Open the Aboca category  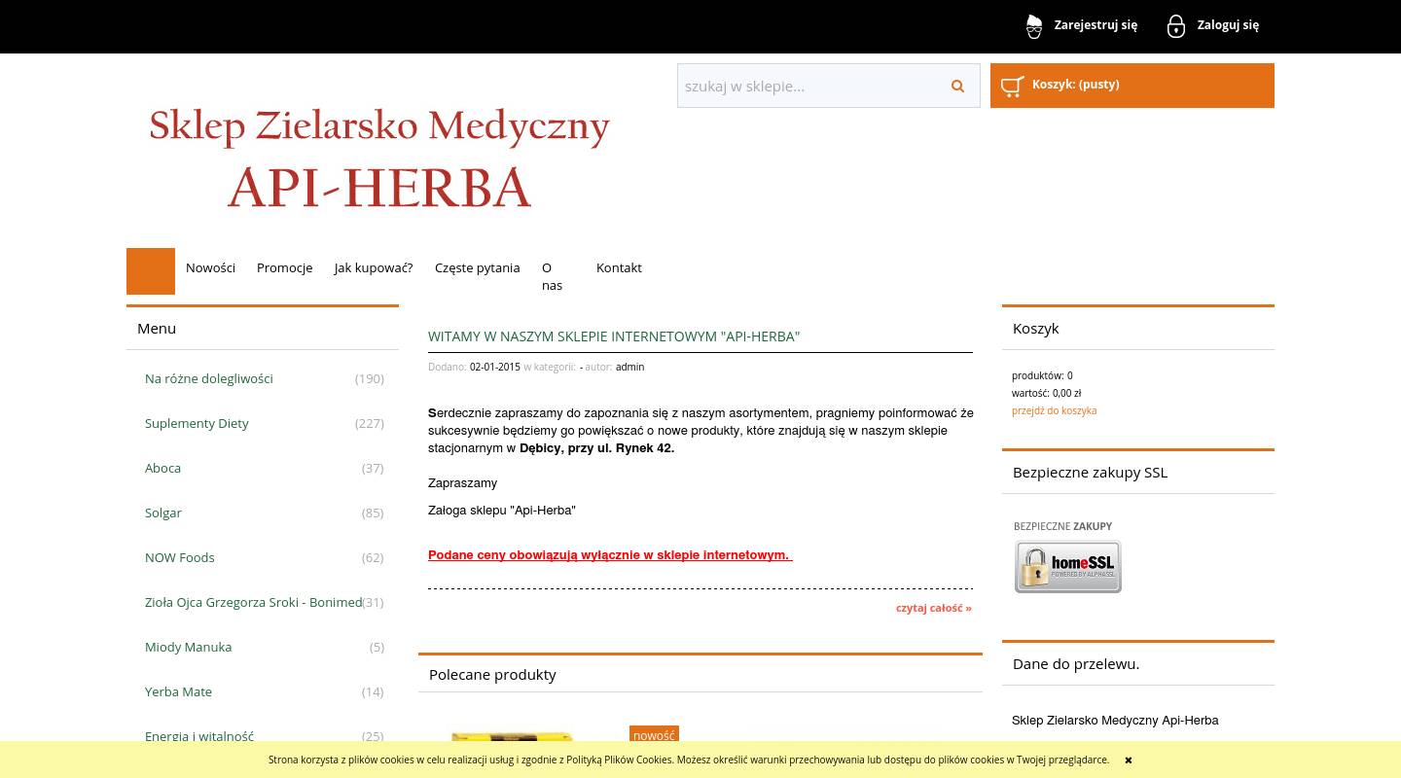pos(162,468)
